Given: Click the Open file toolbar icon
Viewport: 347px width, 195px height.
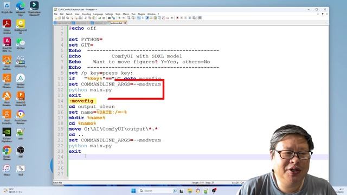Looking at the screenshot, I should pyautogui.click(x=59, y=18).
